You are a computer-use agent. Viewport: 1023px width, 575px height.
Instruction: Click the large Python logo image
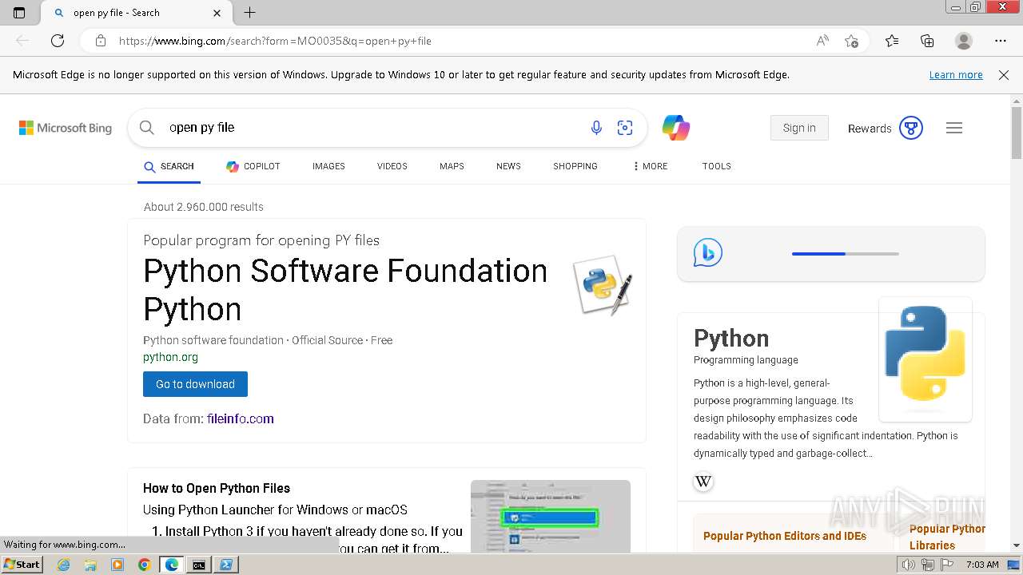pos(925,359)
